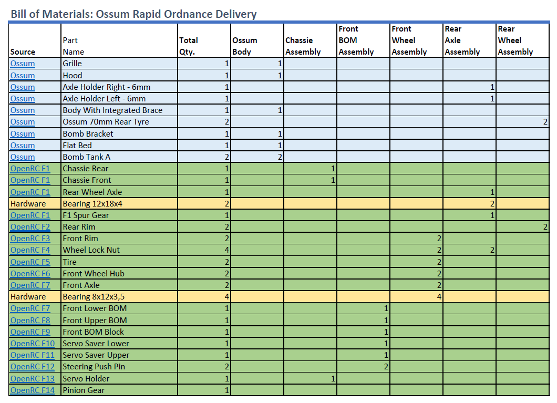Select the Steering Push Pin cell
Screen dimensions: 557x403
click(x=119, y=367)
